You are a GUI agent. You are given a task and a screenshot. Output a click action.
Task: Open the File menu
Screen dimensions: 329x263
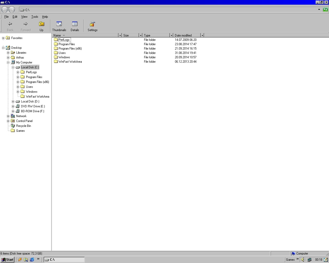coord(6,17)
